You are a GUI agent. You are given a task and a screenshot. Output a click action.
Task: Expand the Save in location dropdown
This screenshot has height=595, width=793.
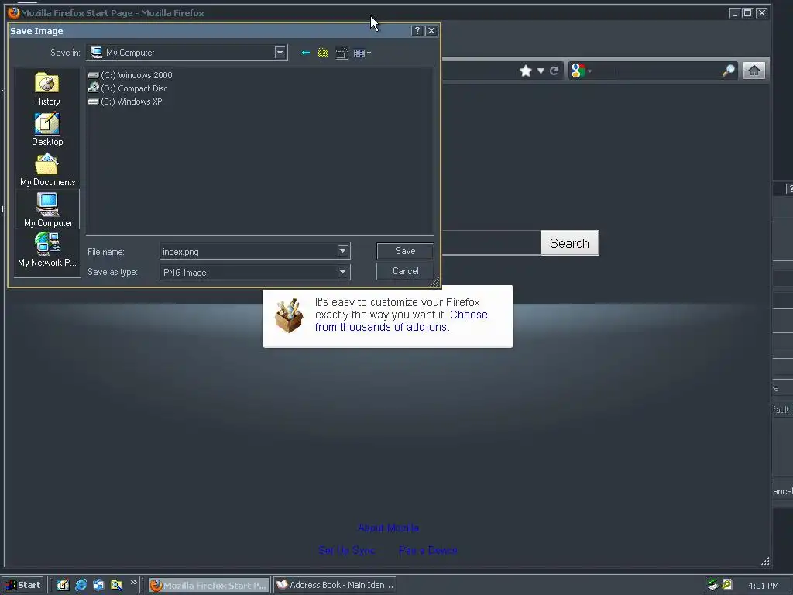click(x=280, y=53)
